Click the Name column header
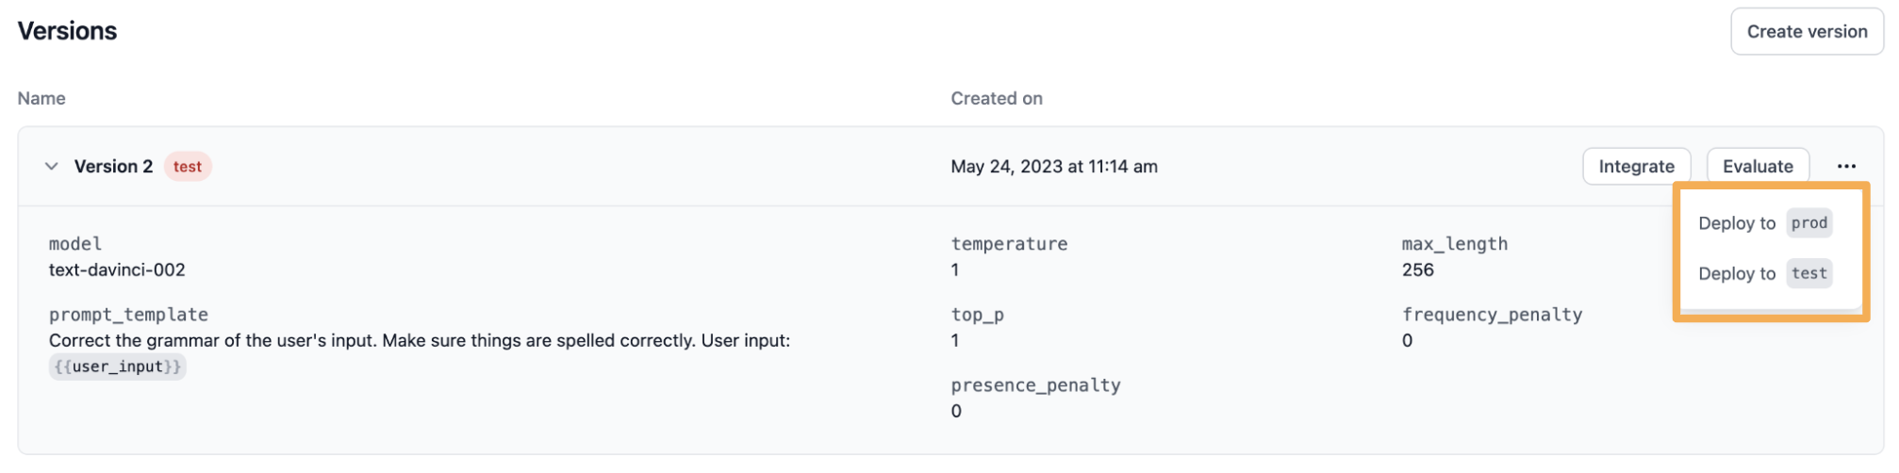 [x=41, y=99]
